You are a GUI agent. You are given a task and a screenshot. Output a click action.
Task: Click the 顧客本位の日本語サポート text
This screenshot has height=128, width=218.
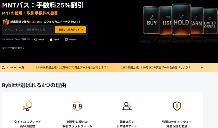127,124
